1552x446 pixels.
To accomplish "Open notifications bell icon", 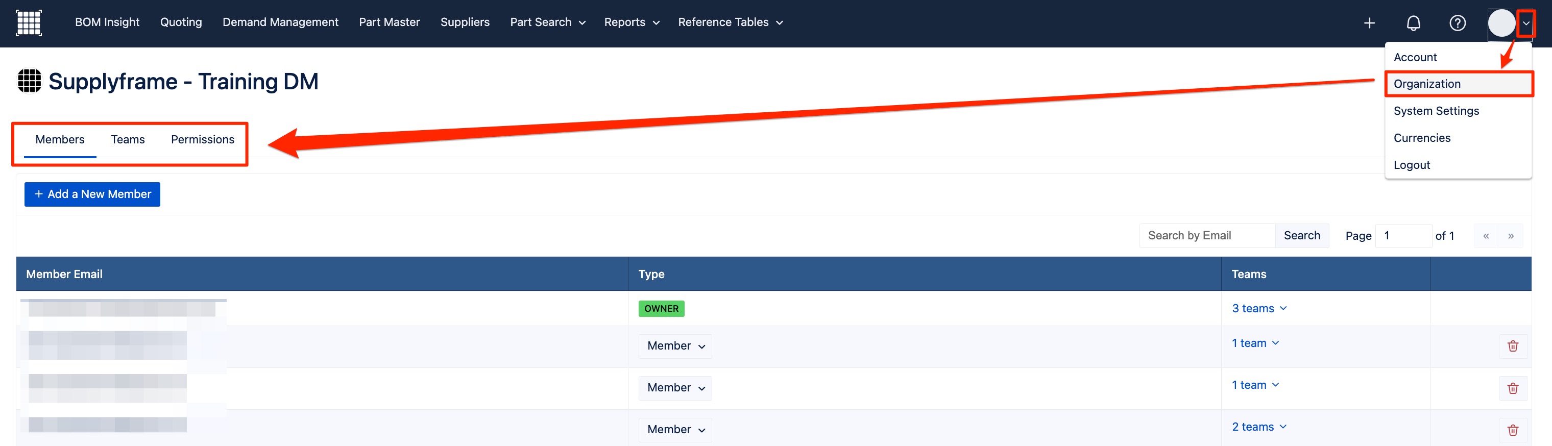I will pyautogui.click(x=1413, y=23).
